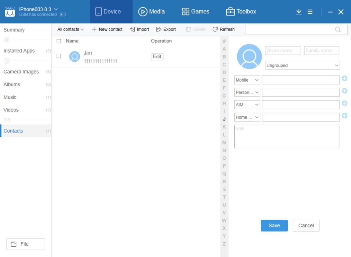Open the All contacts filter dropdown
The width and height of the screenshot is (351, 257).
coord(70,29)
